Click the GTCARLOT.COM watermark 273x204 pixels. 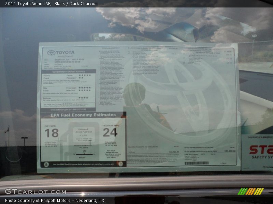point(35,192)
